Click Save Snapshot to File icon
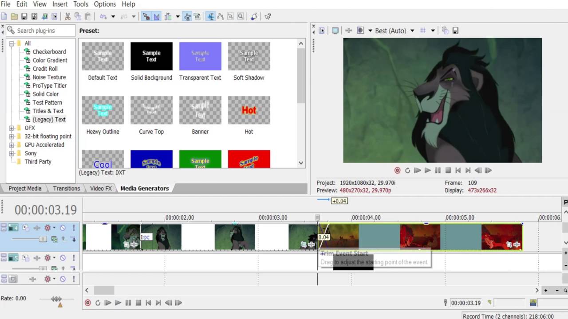 pos(455,31)
